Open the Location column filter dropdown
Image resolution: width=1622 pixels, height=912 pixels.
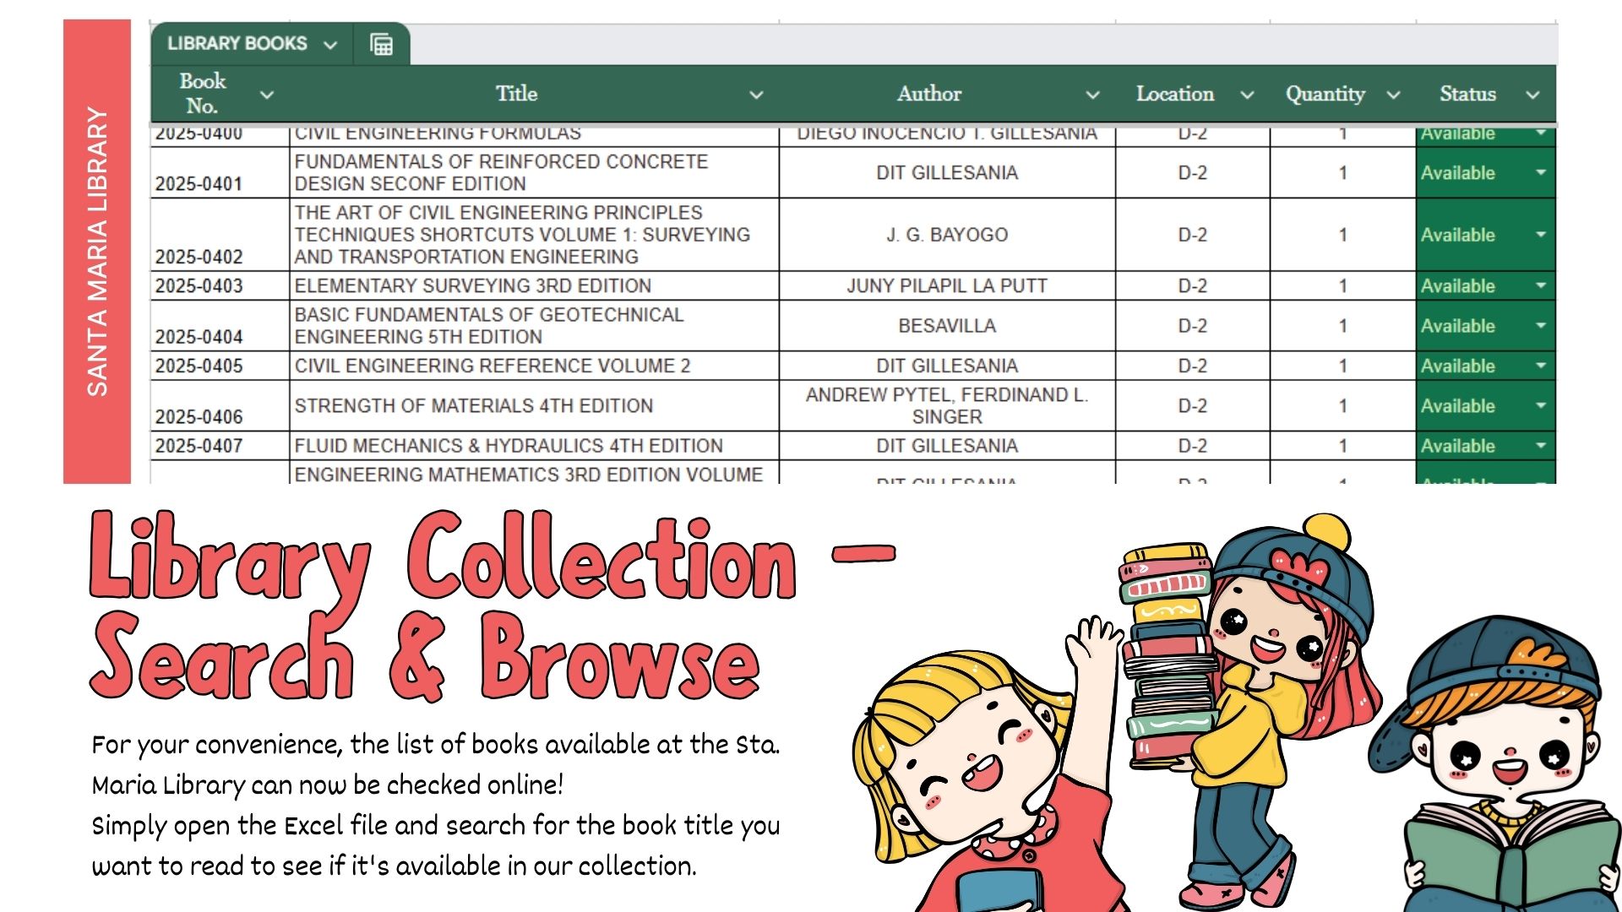pyautogui.click(x=1247, y=95)
